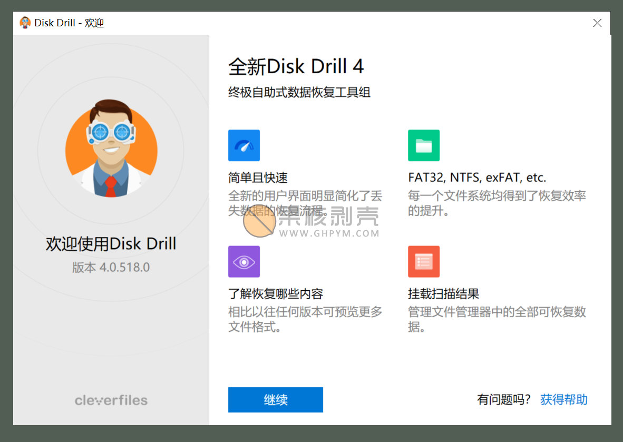
Task: Click the 终极自助式数据恢复工具组 subtitle
Action: click(299, 93)
